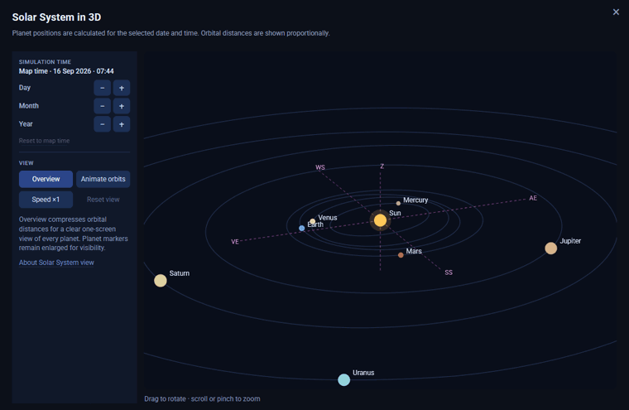The width and height of the screenshot is (629, 410).
Task: Select the Mars planet marker
Action: coord(401,255)
